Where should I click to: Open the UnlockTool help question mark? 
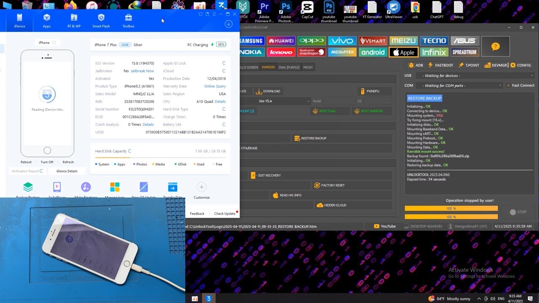pos(495,46)
